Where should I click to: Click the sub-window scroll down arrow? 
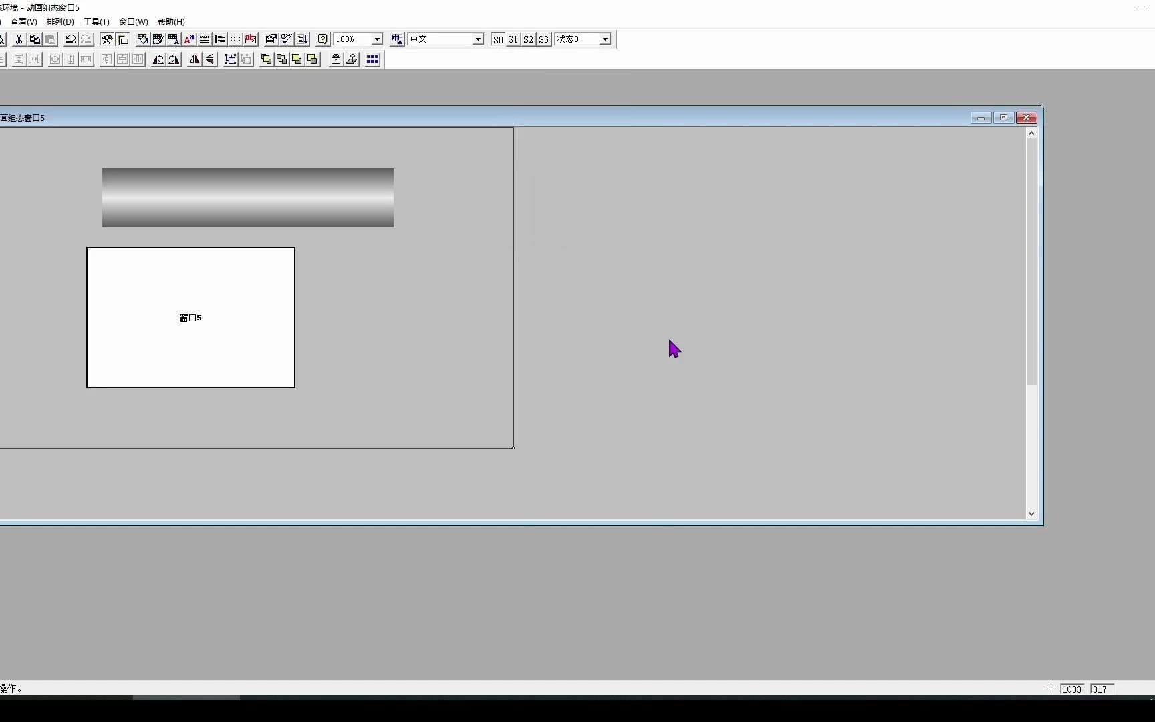click(1031, 514)
